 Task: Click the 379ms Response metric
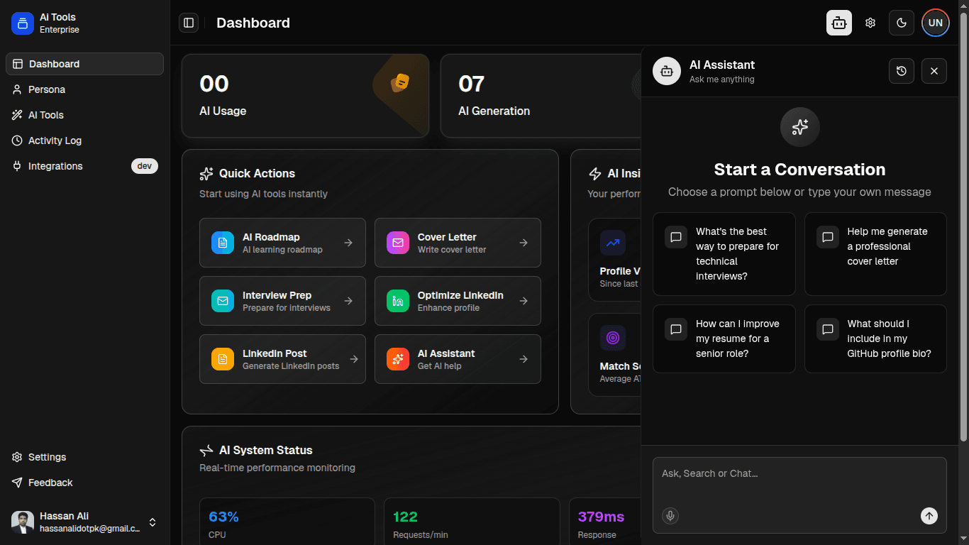tap(604, 522)
